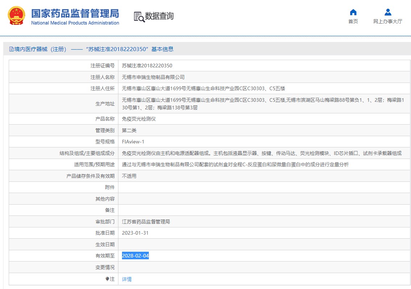411x289 pixels.
Task: Click the 变更情况 label
Action: (x=105, y=267)
